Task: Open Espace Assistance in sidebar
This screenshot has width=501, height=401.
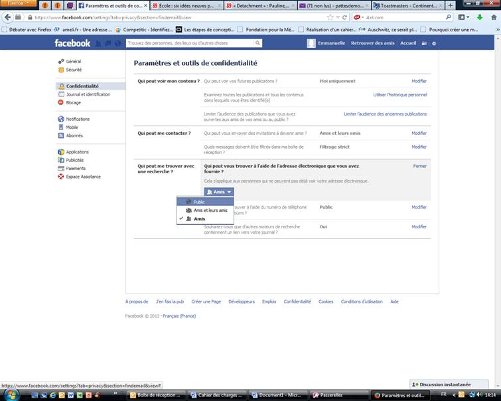Action: [x=83, y=177]
